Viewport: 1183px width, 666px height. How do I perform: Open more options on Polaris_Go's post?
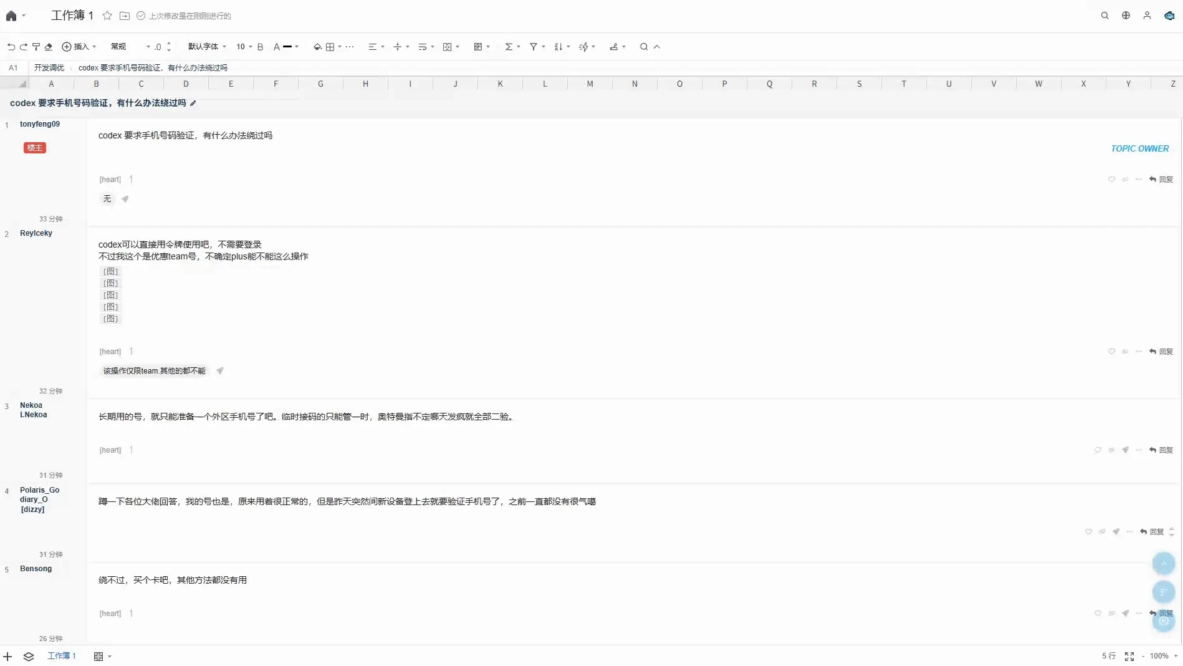click(x=1129, y=532)
